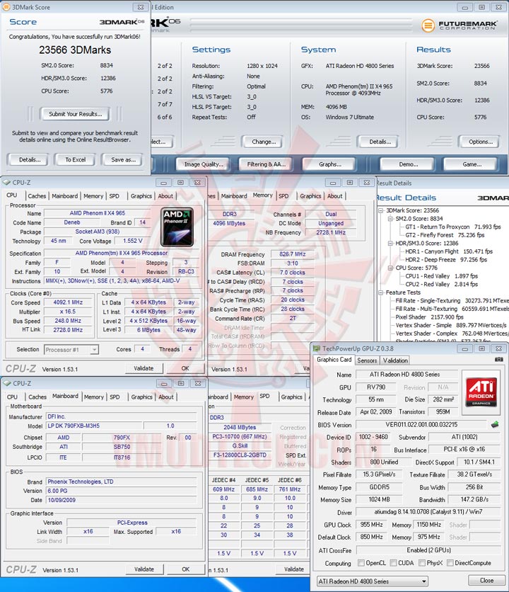Switch to Sensors tab in GPU-Z
The image size is (509, 592).
point(367,360)
